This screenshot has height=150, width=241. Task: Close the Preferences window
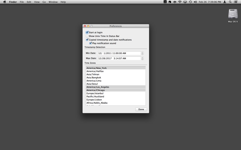pyautogui.click(x=85, y=26)
